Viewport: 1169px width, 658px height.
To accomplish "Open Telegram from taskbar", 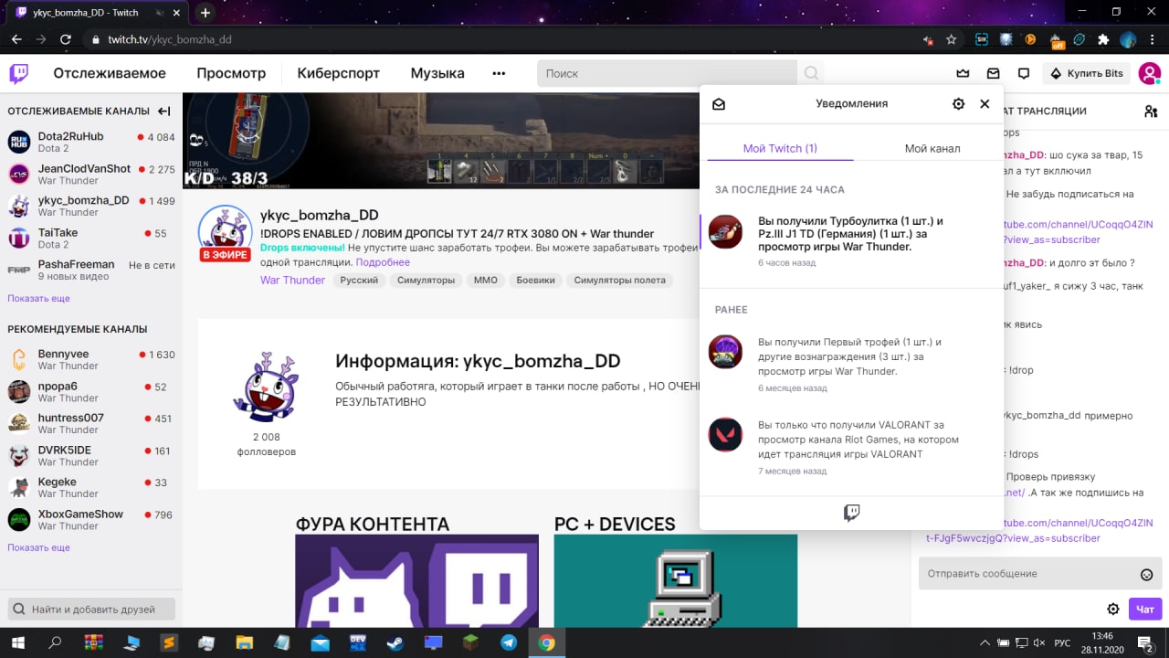I will [x=509, y=642].
